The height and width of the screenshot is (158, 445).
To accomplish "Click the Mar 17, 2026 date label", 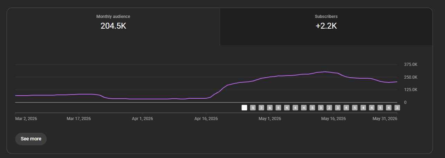I will click(x=79, y=119).
